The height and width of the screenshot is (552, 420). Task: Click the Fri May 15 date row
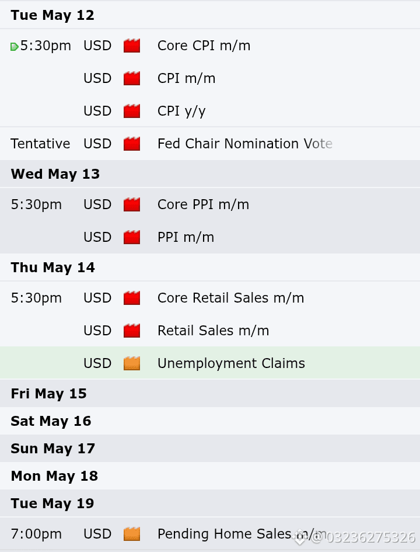[x=210, y=394]
